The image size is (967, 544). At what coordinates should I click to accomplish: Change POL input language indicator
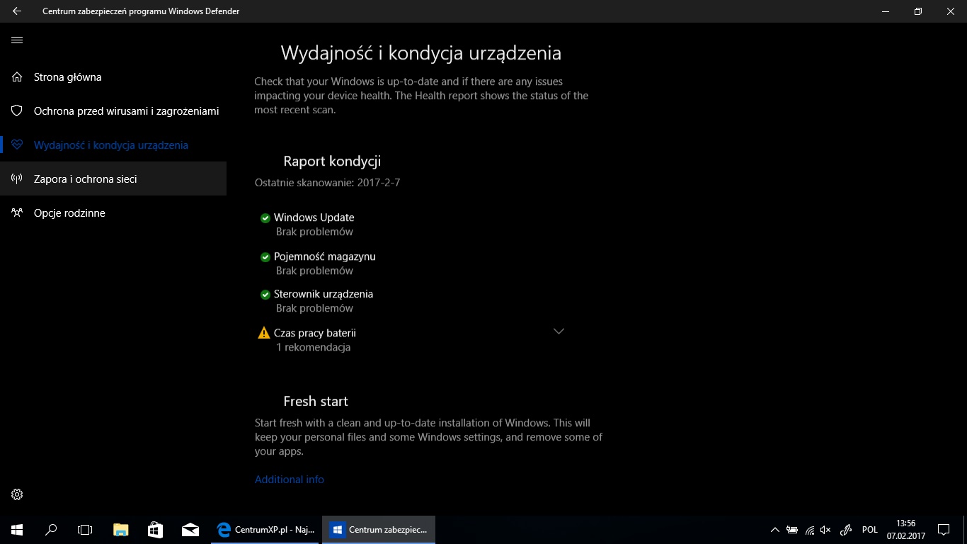870,530
